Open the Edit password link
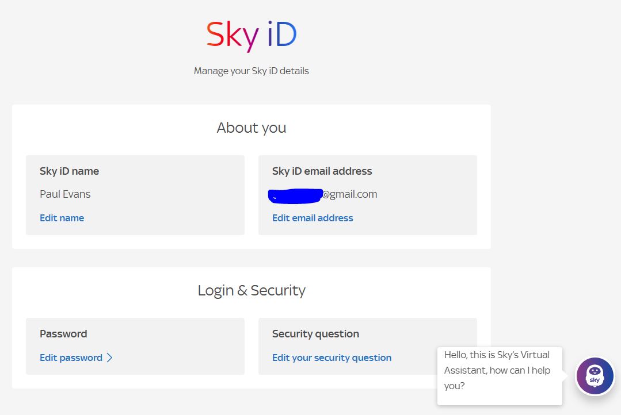Viewport: 621px width, 415px height. click(x=71, y=358)
